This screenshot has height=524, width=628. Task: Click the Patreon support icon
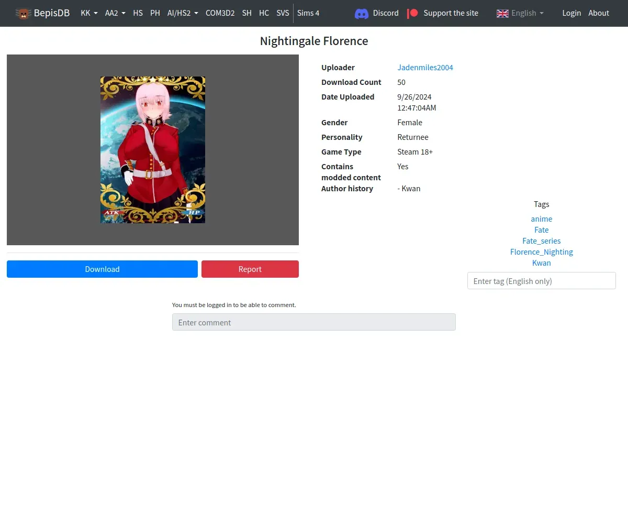[413, 13]
